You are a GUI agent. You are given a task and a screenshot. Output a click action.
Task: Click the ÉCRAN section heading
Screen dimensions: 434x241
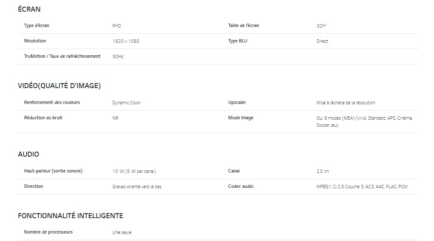29,9
